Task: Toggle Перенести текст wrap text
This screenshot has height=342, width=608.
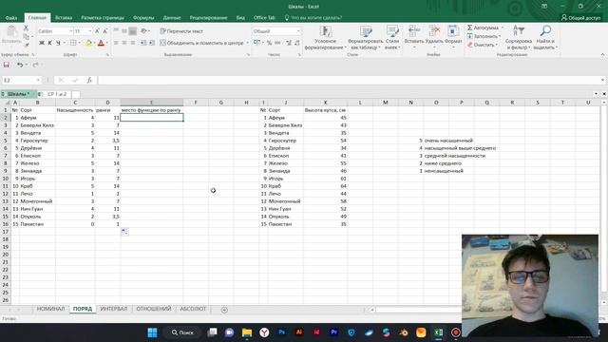Action: click(x=181, y=31)
